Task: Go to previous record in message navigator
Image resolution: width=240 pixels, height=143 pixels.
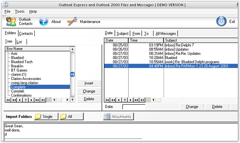Action: 119,100
